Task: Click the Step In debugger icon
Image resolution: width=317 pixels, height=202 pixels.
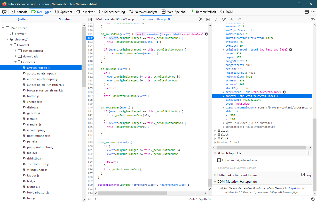Action: pyautogui.click(x=231, y=19)
